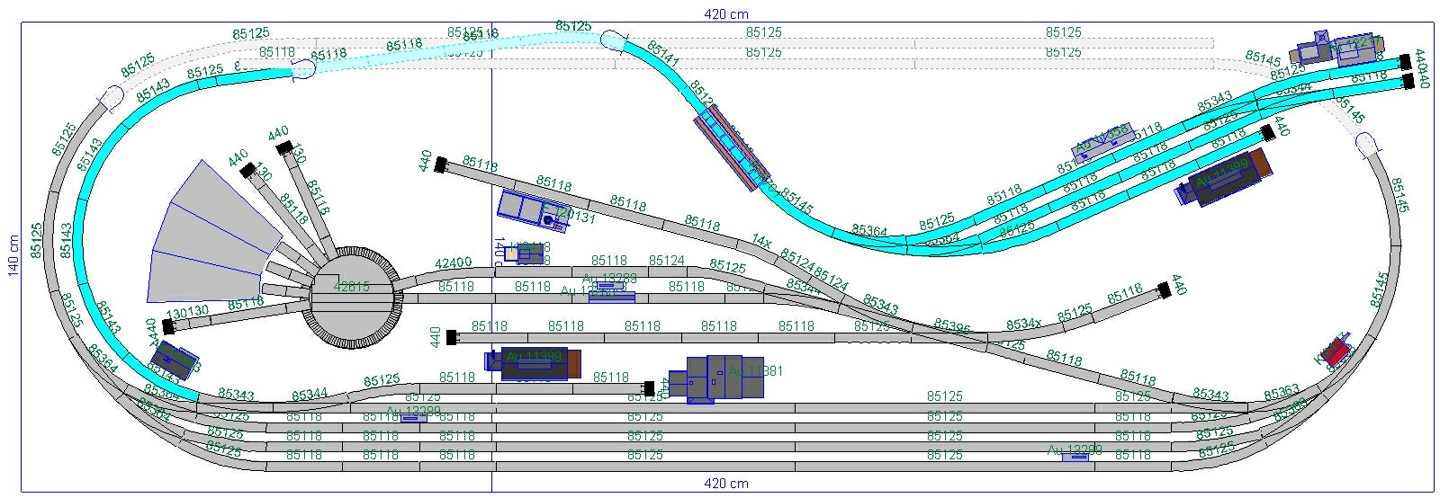Click the 14x turnout track label
The height and width of the screenshot is (498, 1440).
tap(761, 242)
